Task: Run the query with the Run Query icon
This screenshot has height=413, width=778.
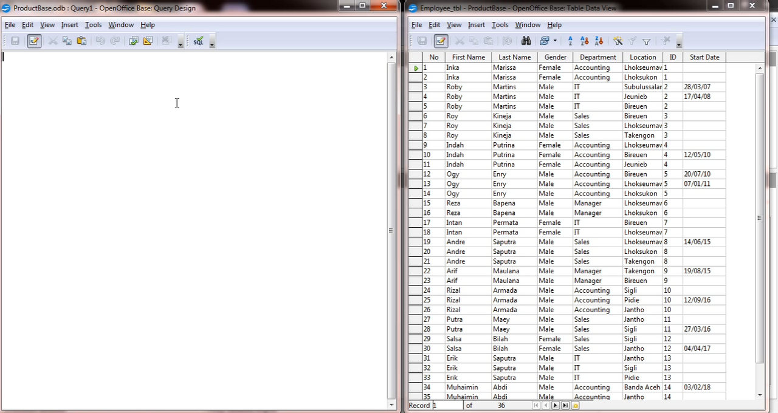Action: pyautogui.click(x=133, y=41)
